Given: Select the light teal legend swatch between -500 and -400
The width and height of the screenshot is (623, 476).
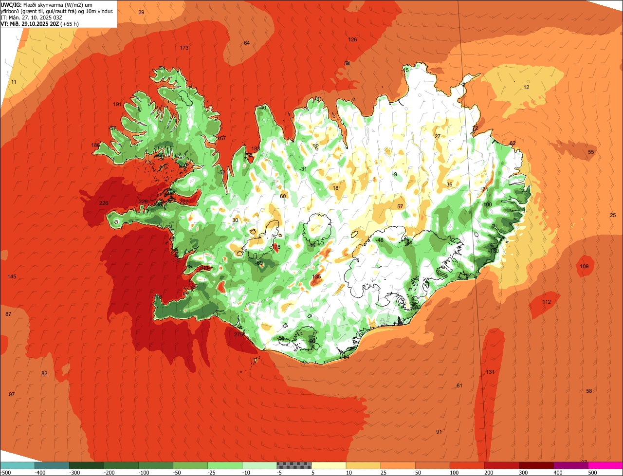Looking at the screenshot, I should point(17,465).
